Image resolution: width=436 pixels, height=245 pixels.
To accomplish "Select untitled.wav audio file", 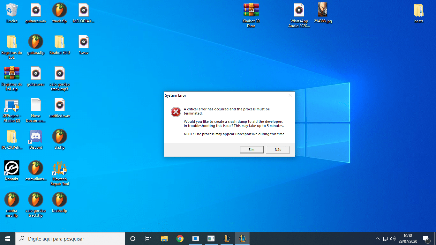I will click(60, 108).
